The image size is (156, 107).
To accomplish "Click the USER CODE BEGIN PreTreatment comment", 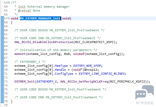I will click(x=59, y=30).
